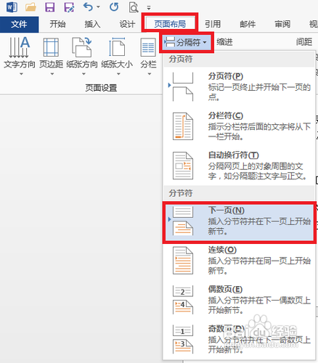
Task: Open the undo history dropdown arrow
Action: [98, 7]
